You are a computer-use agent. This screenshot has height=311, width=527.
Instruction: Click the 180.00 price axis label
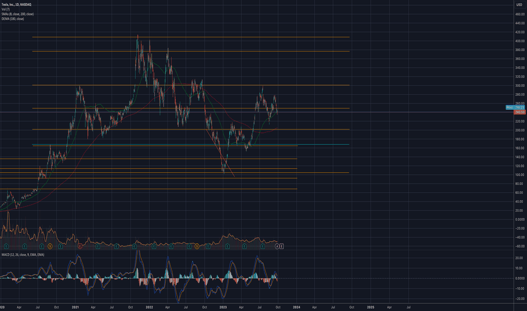(520, 139)
